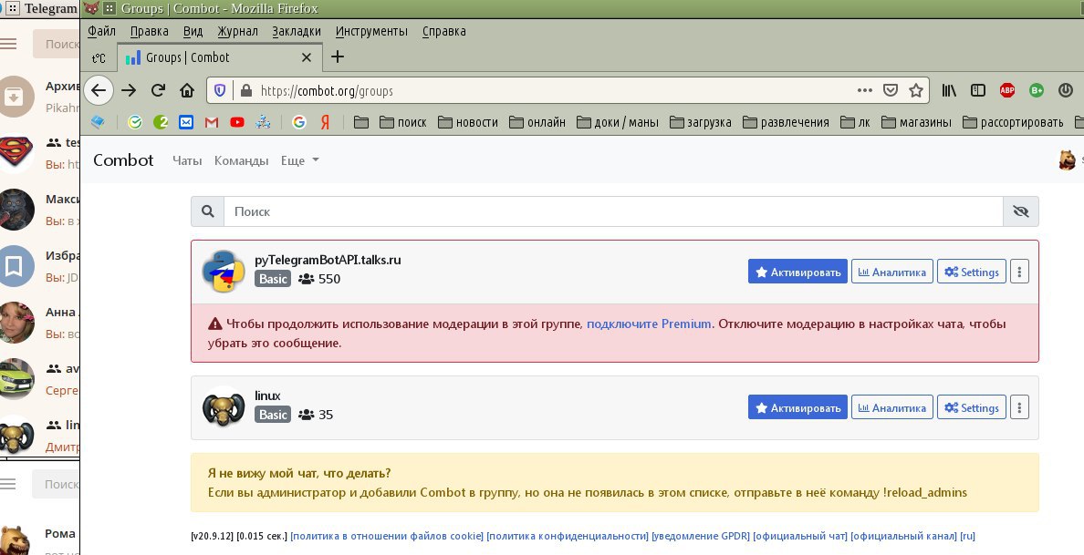The width and height of the screenshot is (1084, 555).
Task: Open the Чаты nav link
Action: tap(187, 160)
